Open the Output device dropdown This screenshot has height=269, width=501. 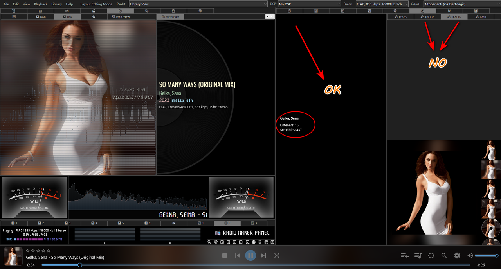point(461,4)
